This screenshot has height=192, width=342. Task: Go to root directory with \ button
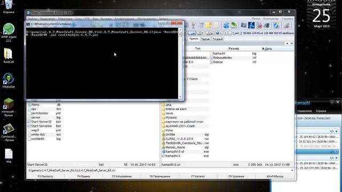pyautogui.click(x=226, y=33)
